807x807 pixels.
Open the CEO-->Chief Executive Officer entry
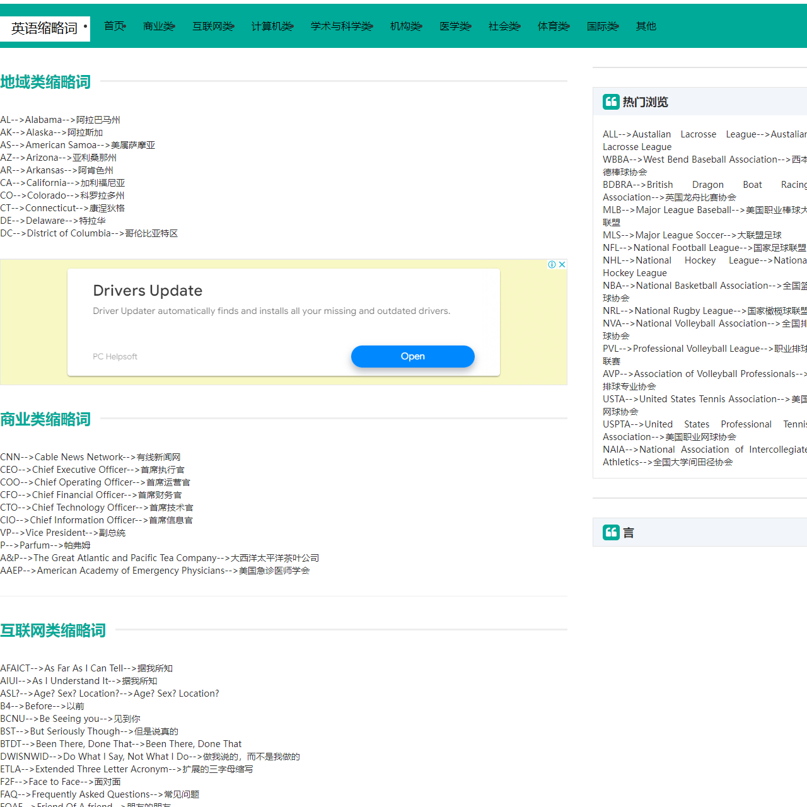[x=92, y=470]
